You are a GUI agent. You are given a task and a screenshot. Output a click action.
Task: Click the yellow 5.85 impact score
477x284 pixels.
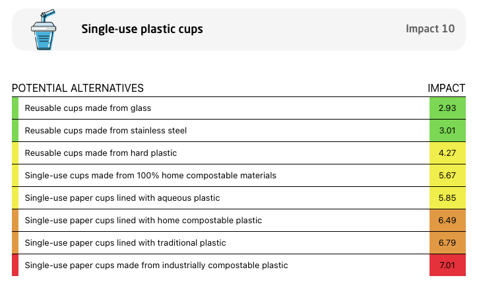[x=447, y=198]
